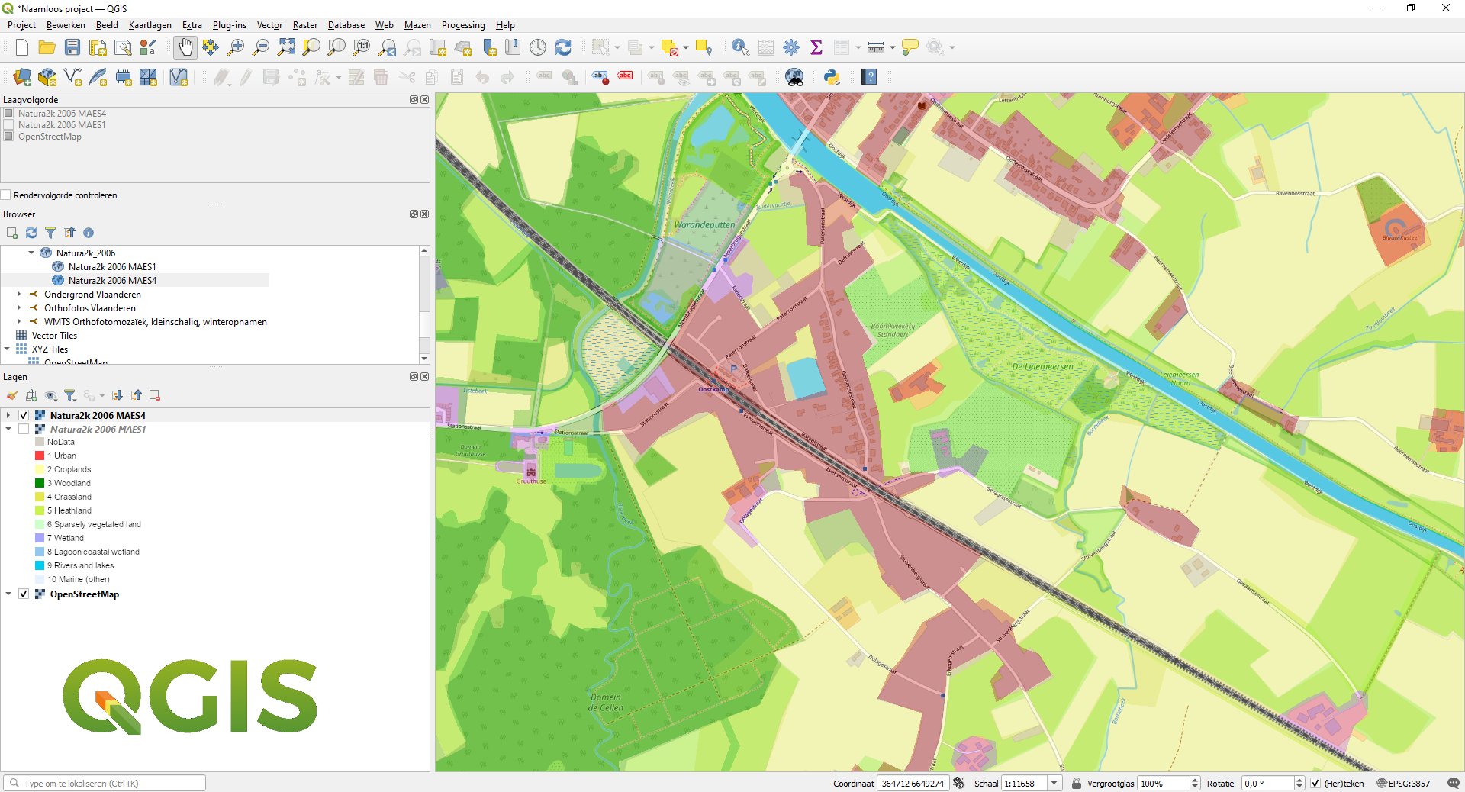Toggle the scale lock icon in status bar
Screen dimensions: 1465x792
(1077, 784)
